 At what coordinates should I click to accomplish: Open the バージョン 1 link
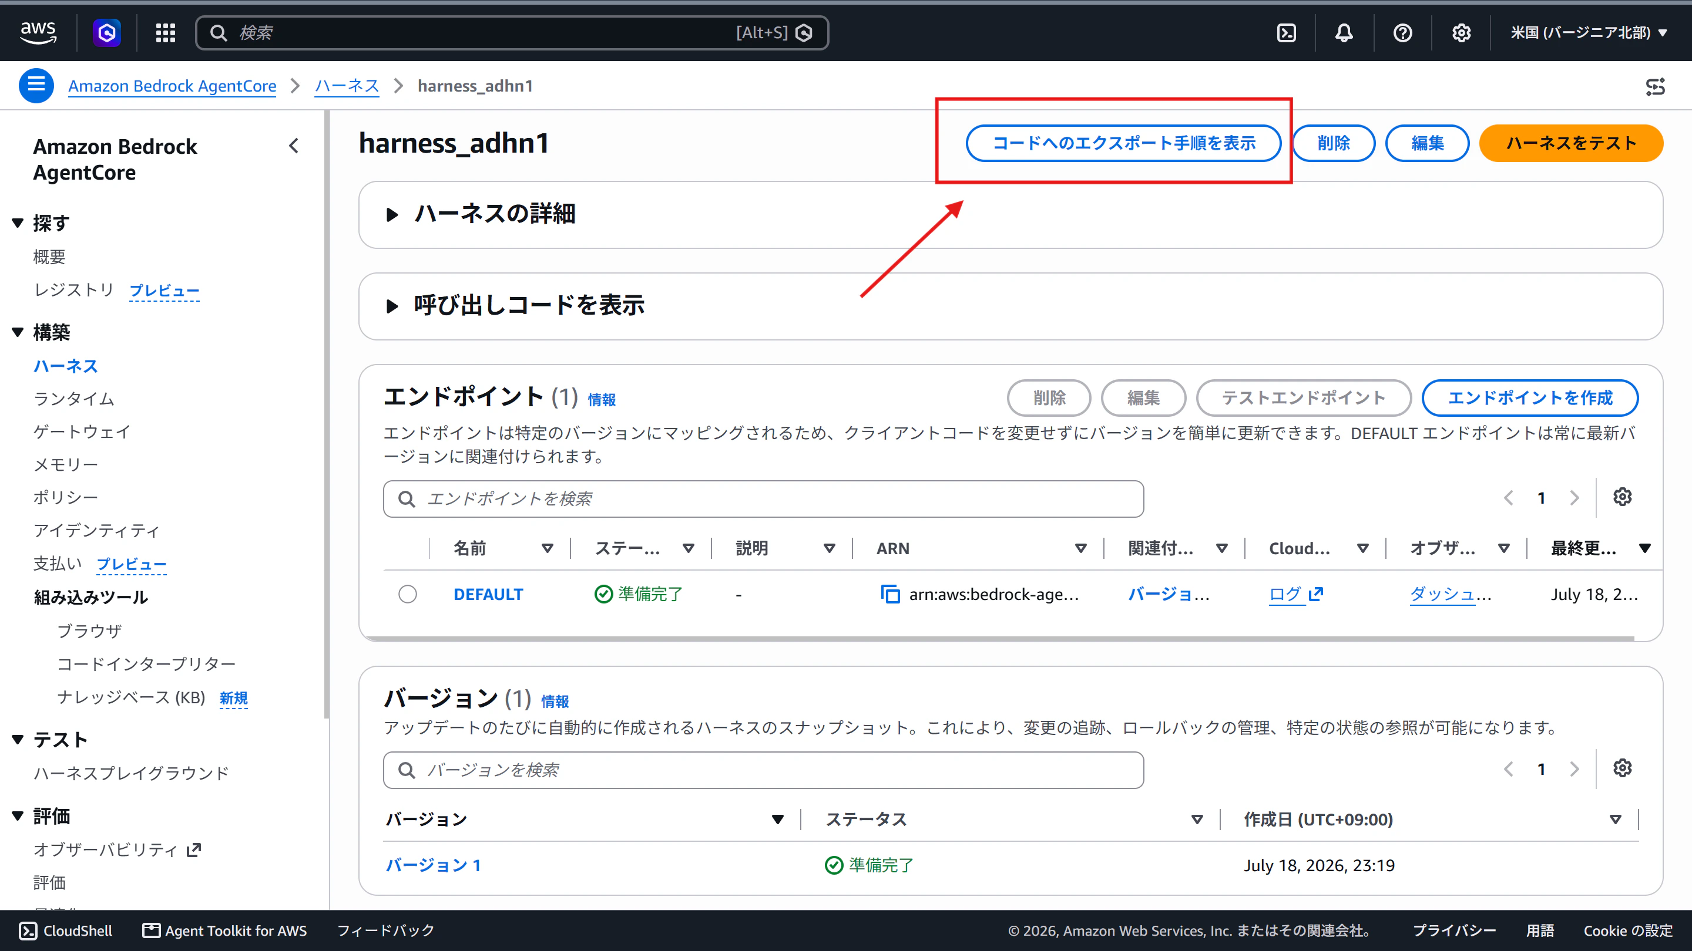[434, 865]
